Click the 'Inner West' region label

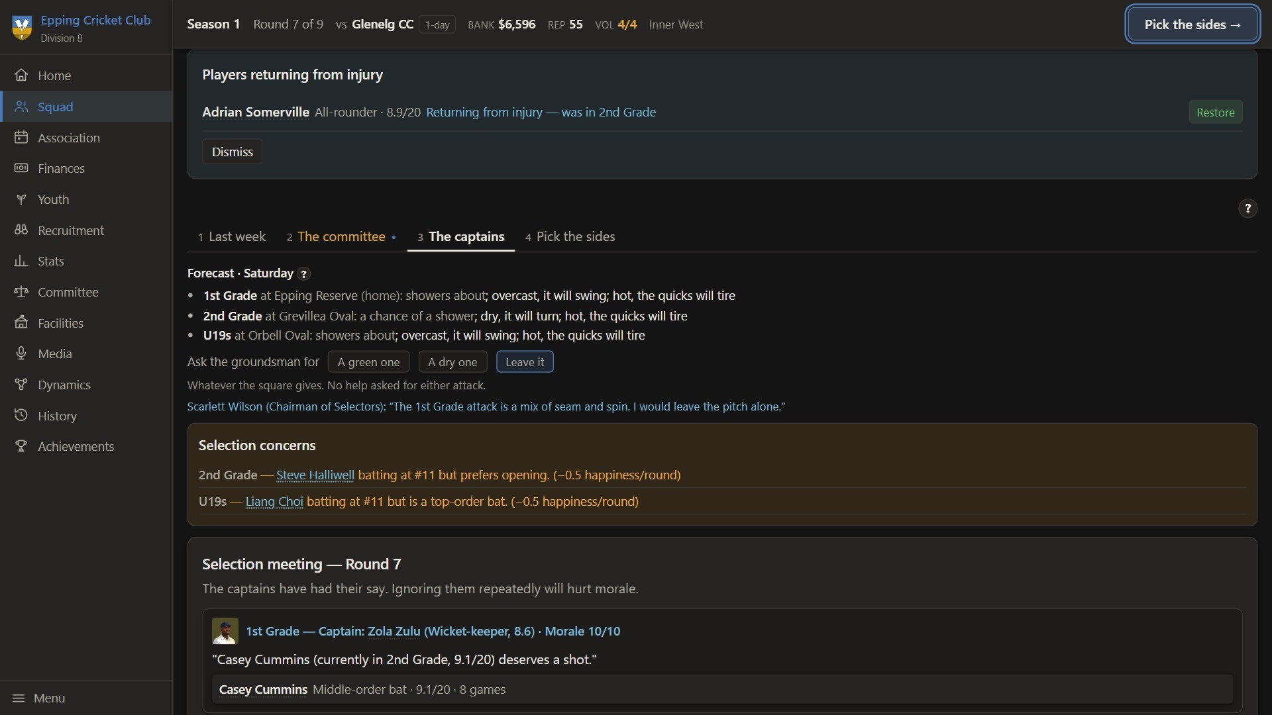[676, 24]
